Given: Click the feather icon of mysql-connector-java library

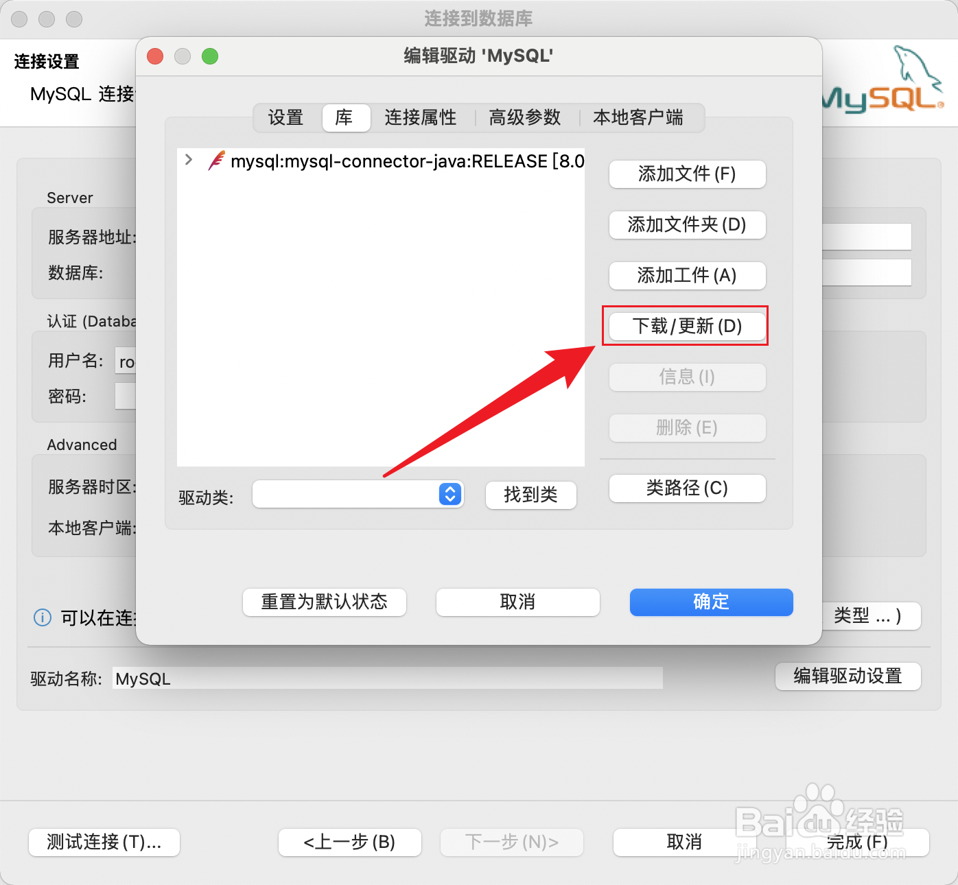Looking at the screenshot, I should coord(216,161).
